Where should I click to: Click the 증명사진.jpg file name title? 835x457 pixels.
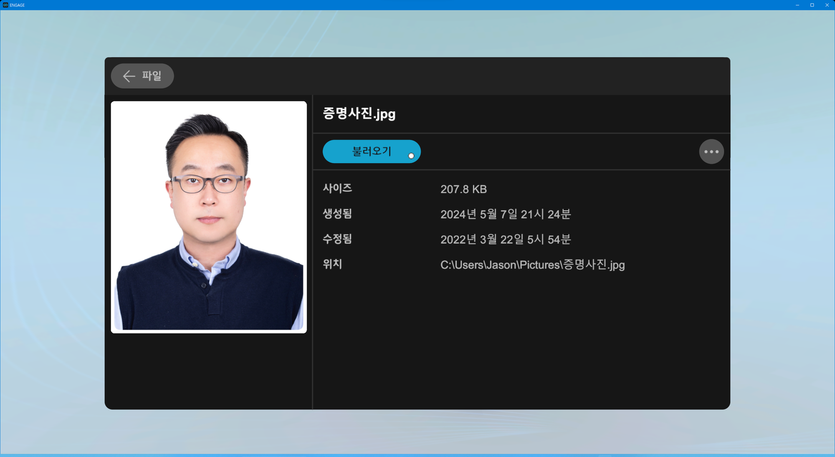359,114
